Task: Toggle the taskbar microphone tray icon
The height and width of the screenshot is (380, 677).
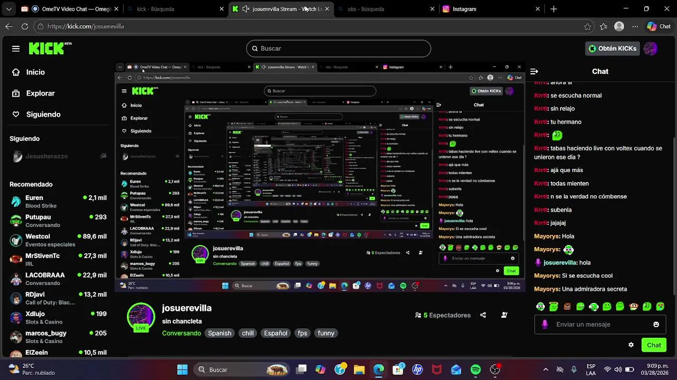Action: [574, 369]
